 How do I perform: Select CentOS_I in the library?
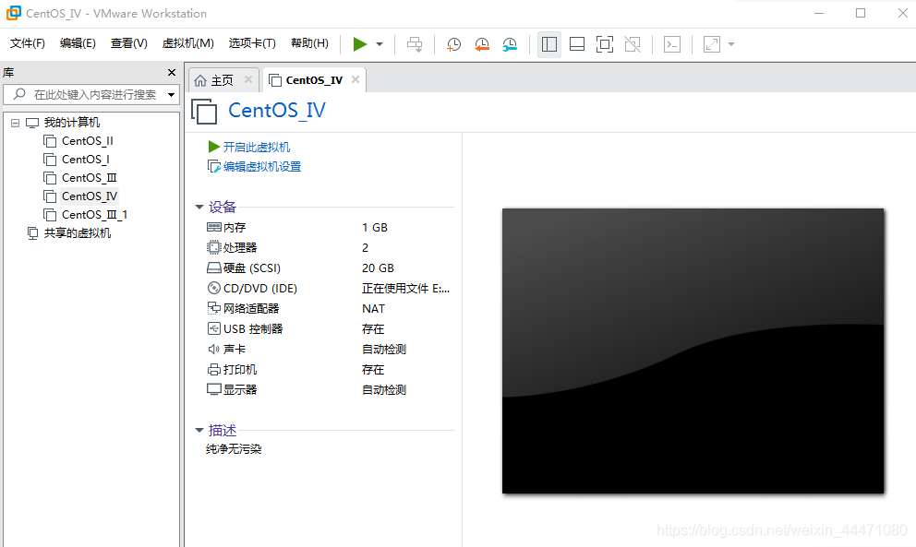[85, 160]
